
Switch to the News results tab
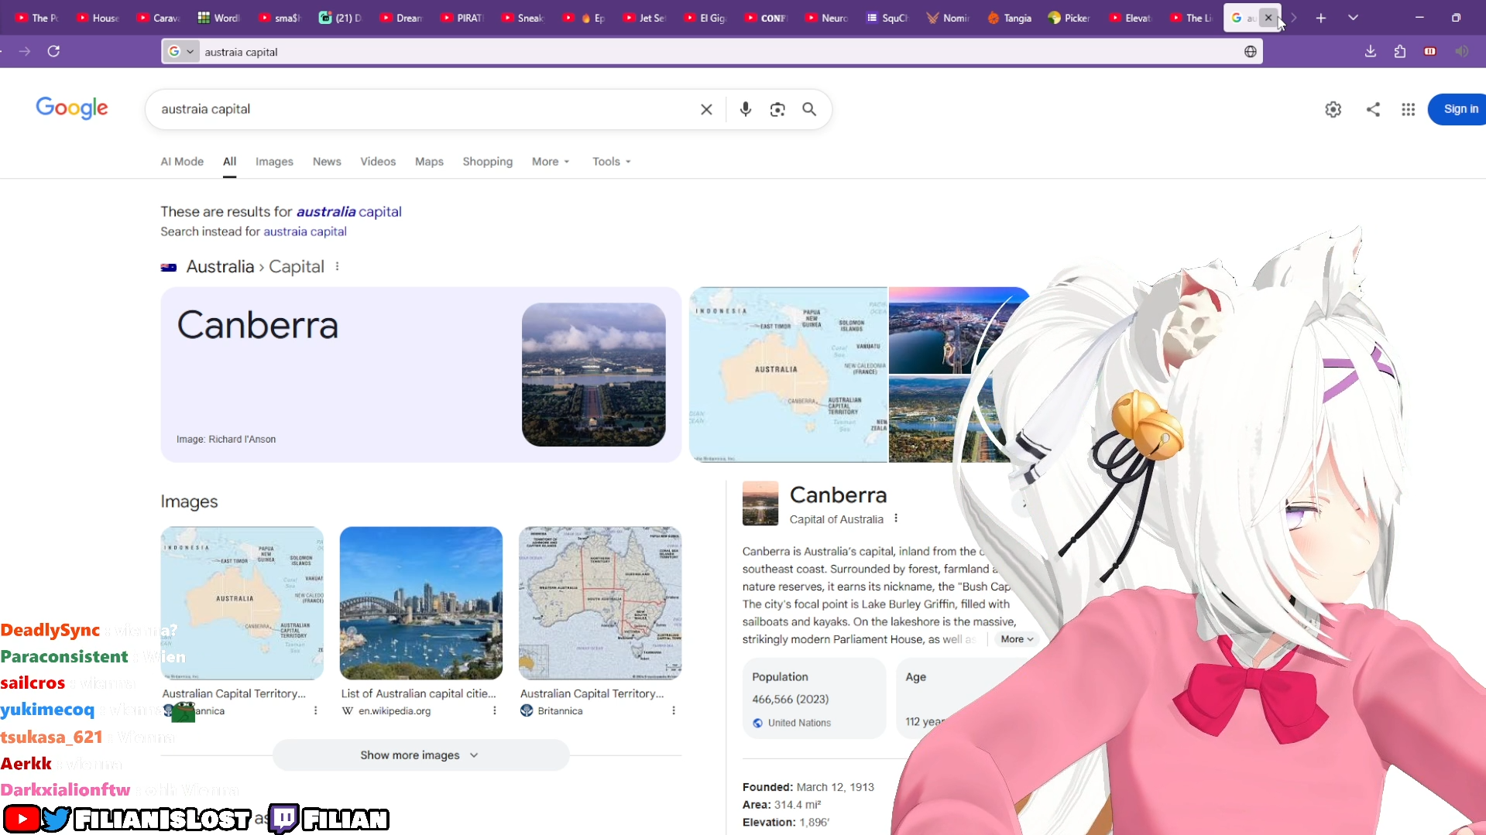tap(327, 162)
